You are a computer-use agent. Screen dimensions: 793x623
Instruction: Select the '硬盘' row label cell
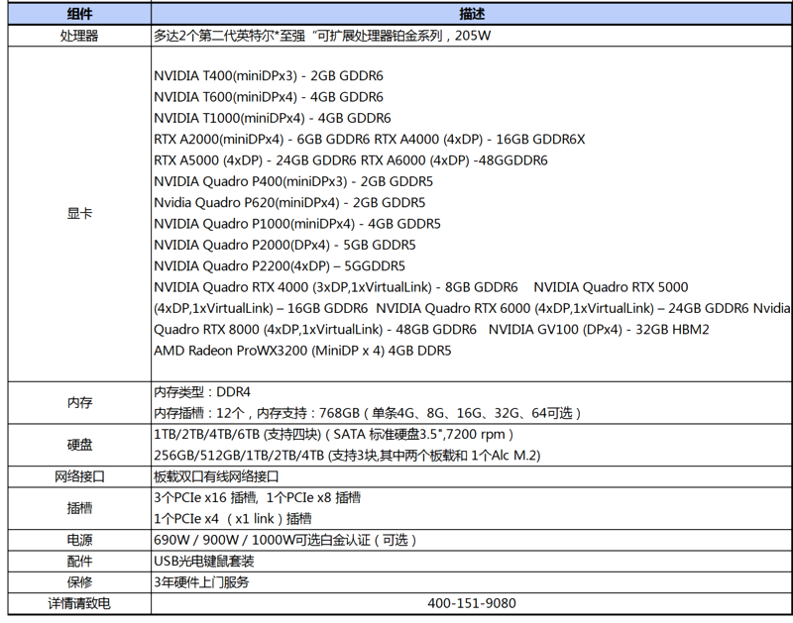(x=79, y=445)
